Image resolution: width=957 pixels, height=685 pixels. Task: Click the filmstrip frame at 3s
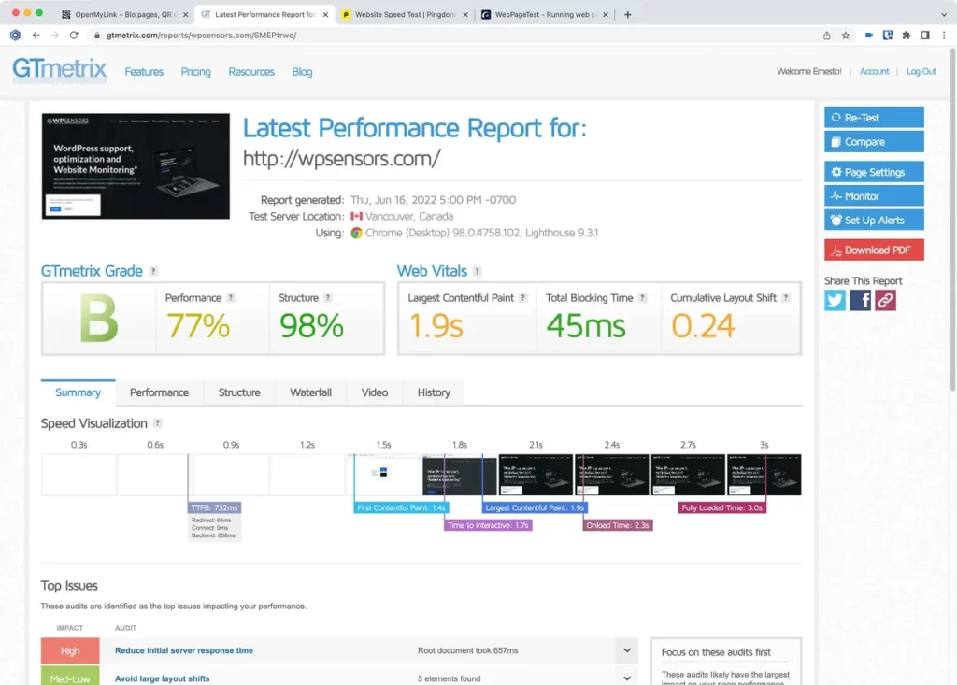coord(764,475)
